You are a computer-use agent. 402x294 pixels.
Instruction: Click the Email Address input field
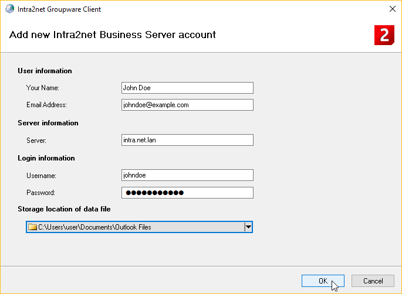click(x=187, y=105)
